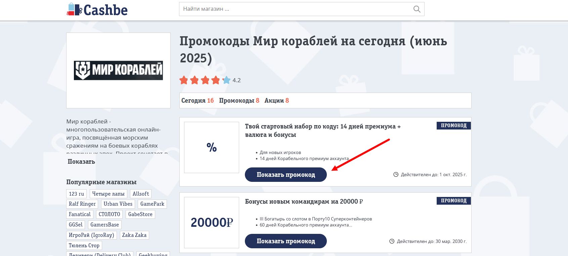Image resolution: width=568 pixels, height=256 pixels.
Task: Open the GamePark store link
Action: (x=152, y=204)
